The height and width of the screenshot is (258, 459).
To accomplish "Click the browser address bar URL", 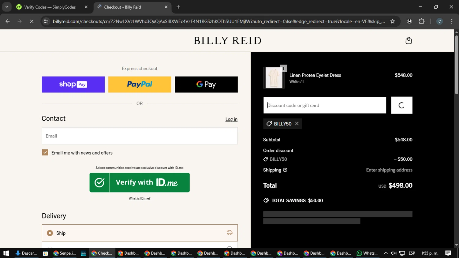I will tap(219, 21).
